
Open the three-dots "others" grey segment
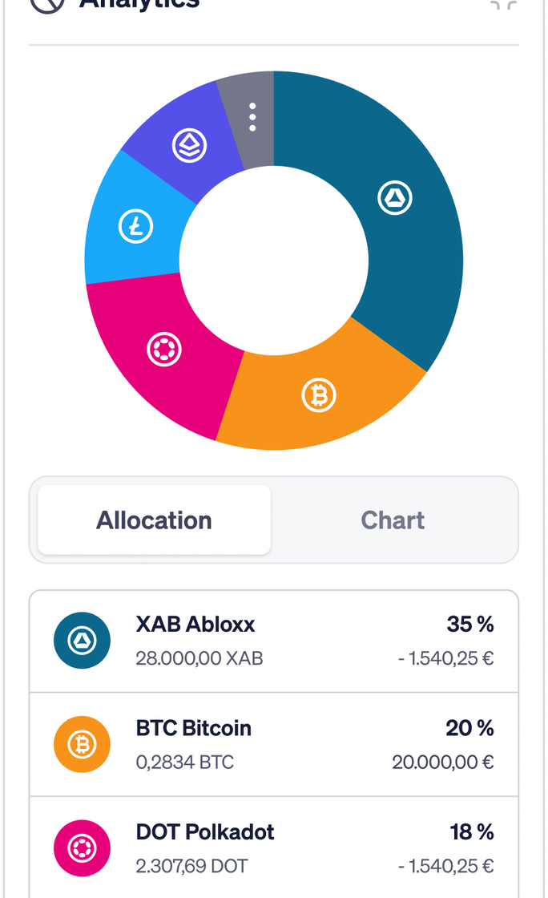pyautogui.click(x=252, y=117)
